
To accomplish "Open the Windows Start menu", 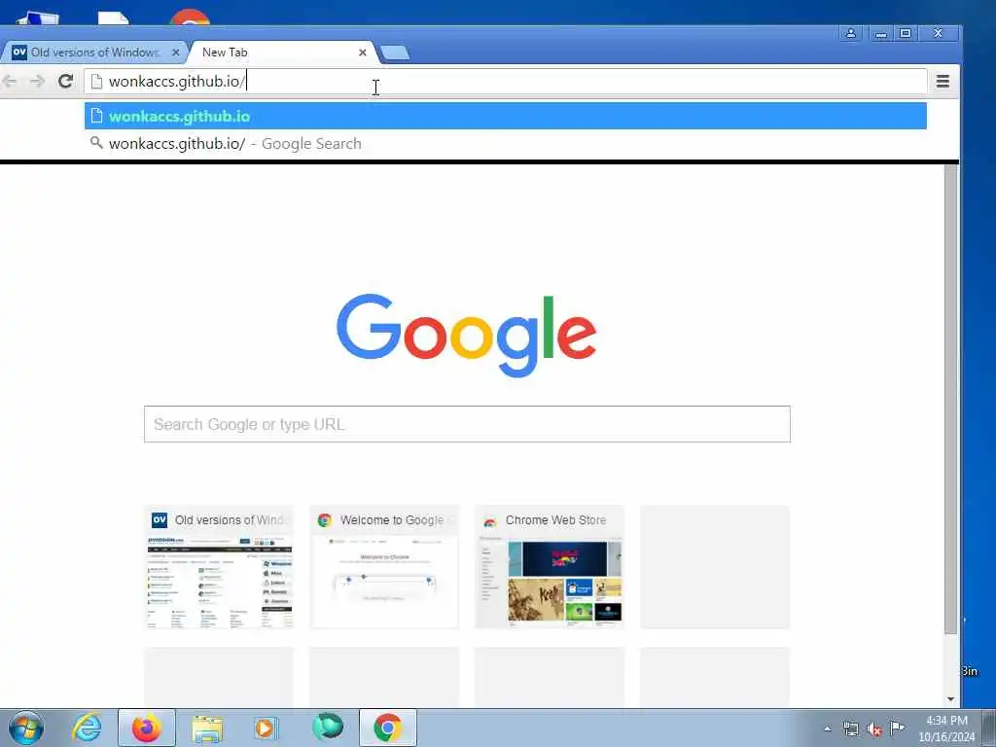I will pyautogui.click(x=26, y=728).
